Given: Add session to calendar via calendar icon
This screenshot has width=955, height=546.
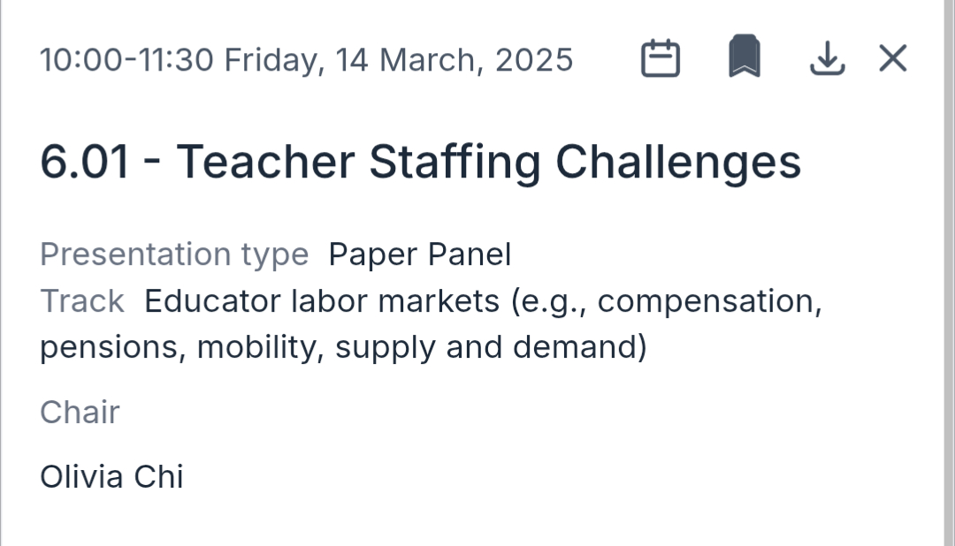Looking at the screenshot, I should 660,59.
